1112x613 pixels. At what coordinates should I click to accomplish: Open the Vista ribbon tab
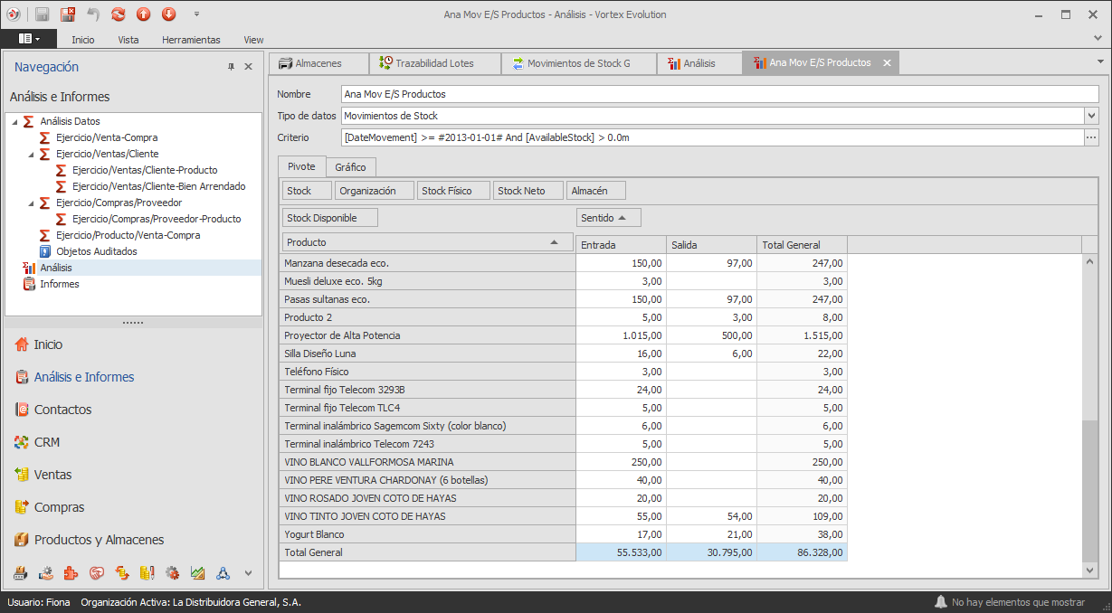click(128, 40)
